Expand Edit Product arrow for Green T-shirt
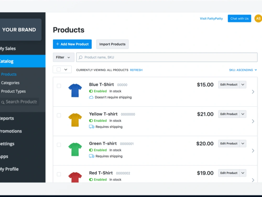 click(243, 144)
